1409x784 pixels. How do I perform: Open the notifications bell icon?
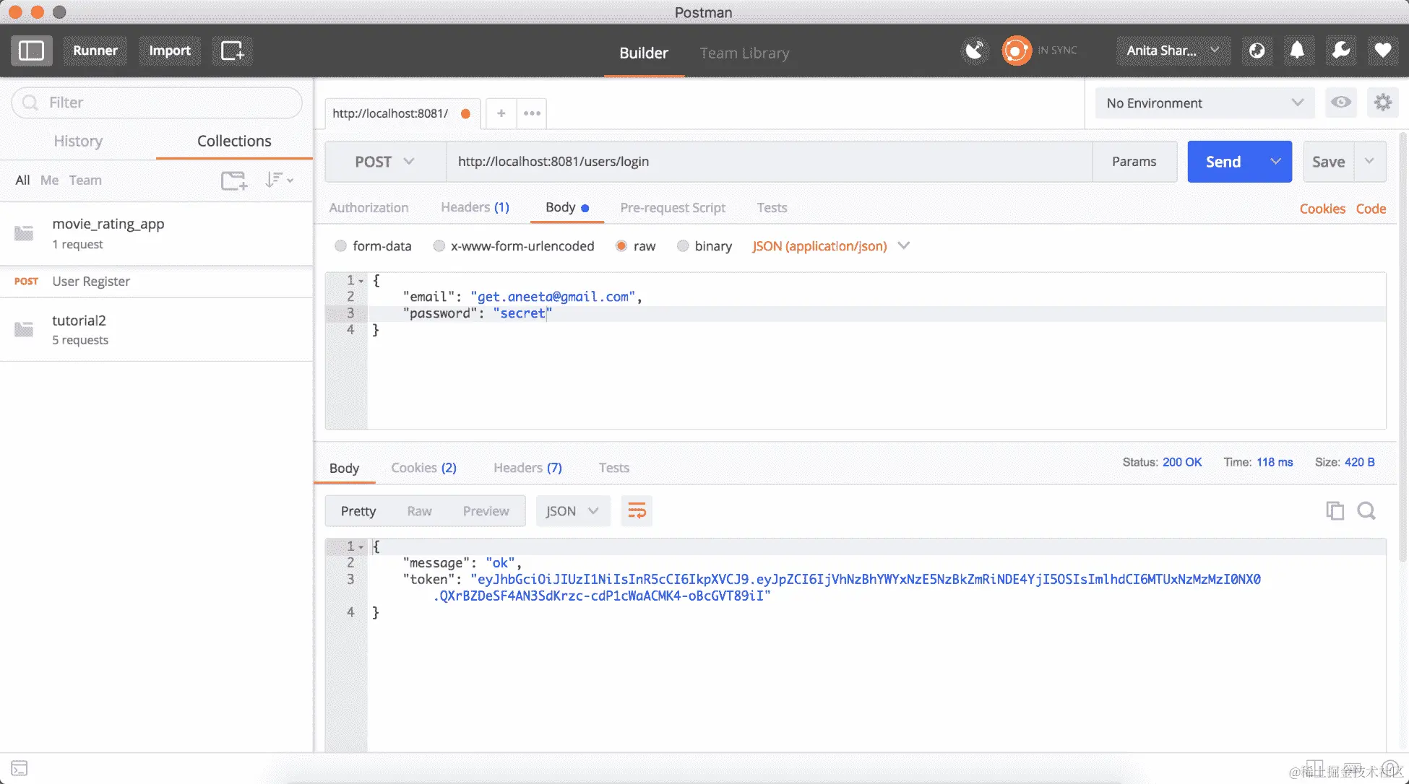1298,51
